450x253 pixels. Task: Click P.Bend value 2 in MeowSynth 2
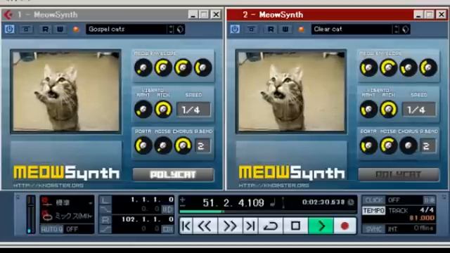tap(427, 145)
